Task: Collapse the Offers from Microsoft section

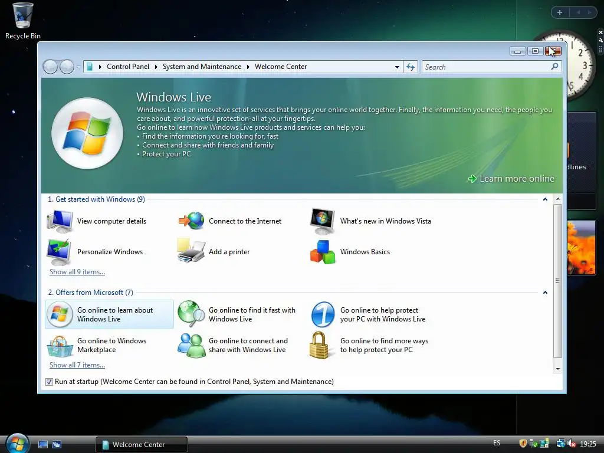Action: pos(545,293)
